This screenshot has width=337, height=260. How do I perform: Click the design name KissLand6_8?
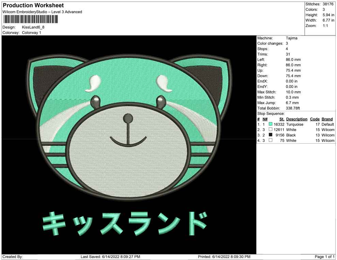[33, 27]
